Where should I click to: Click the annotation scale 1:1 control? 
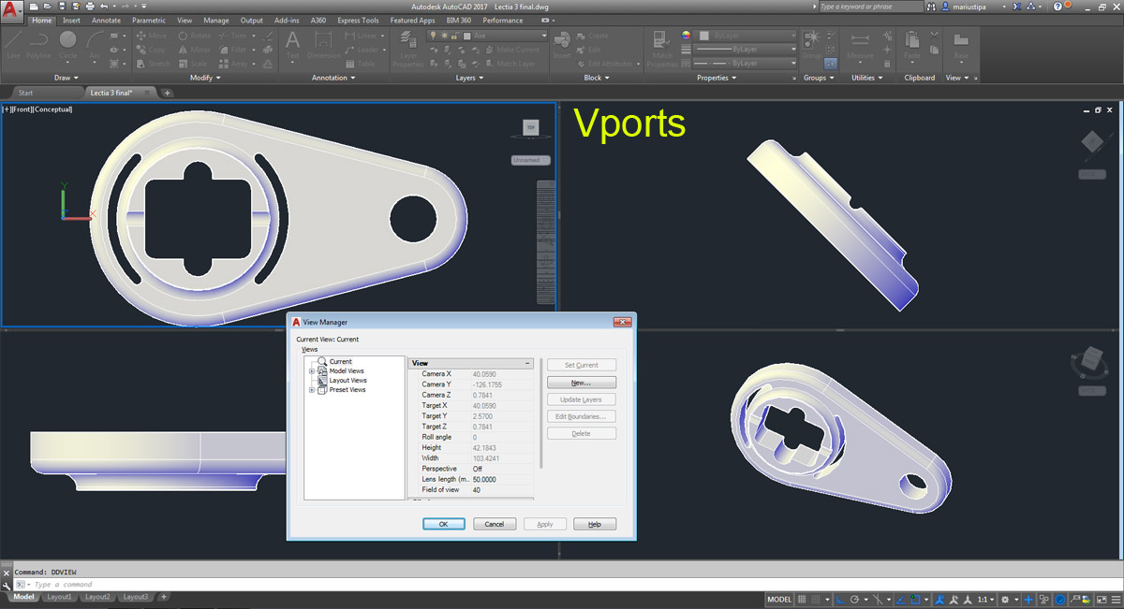(985, 600)
